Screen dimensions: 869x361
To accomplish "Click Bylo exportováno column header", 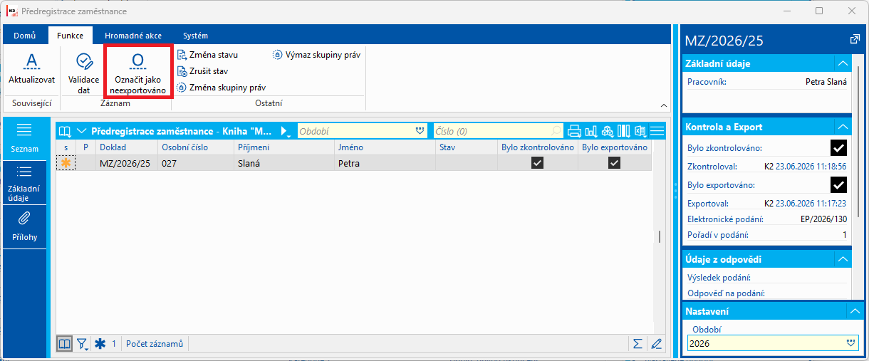I will (x=615, y=147).
